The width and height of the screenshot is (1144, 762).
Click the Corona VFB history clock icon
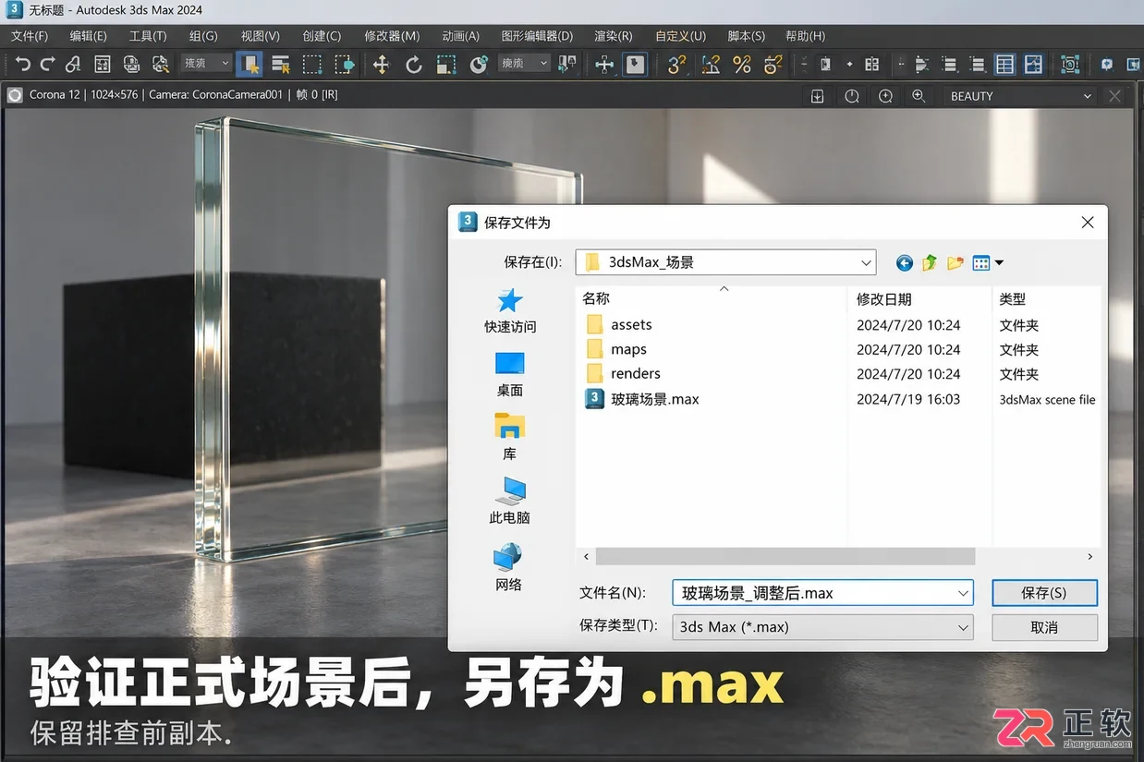pos(851,96)
